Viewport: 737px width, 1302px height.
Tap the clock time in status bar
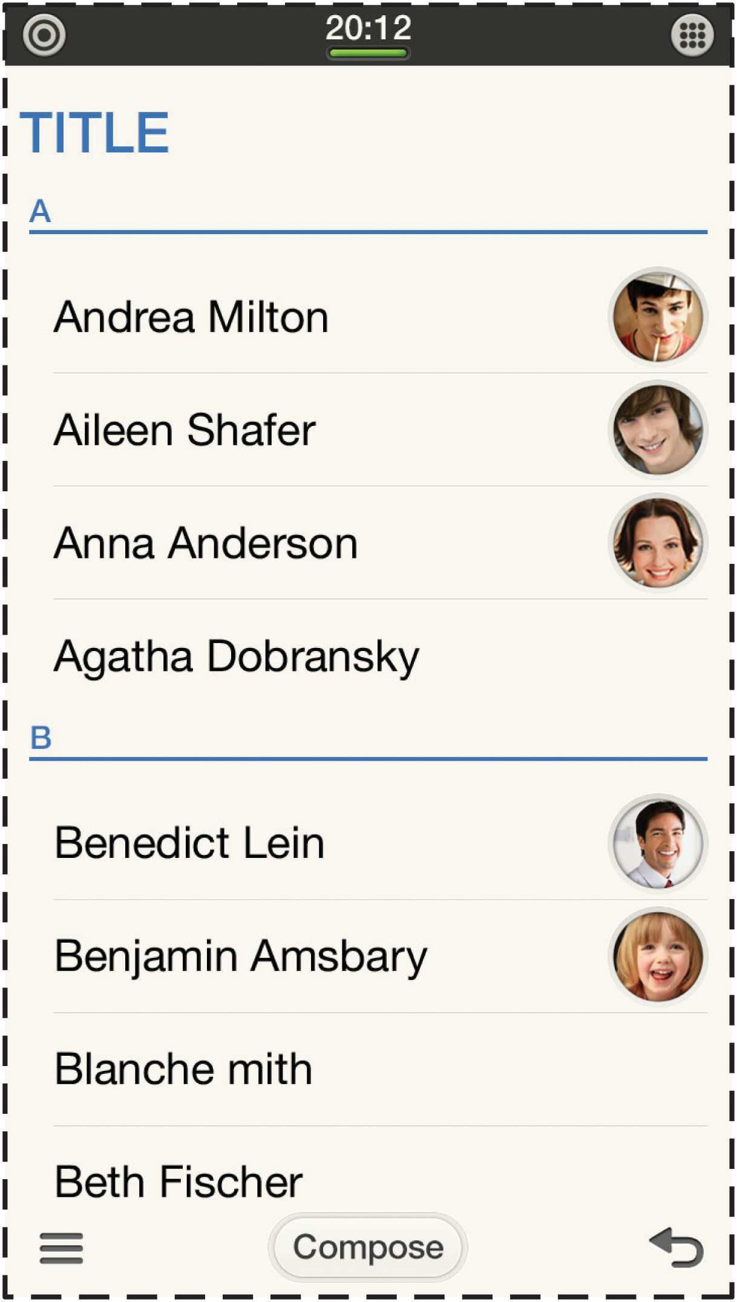368,28
